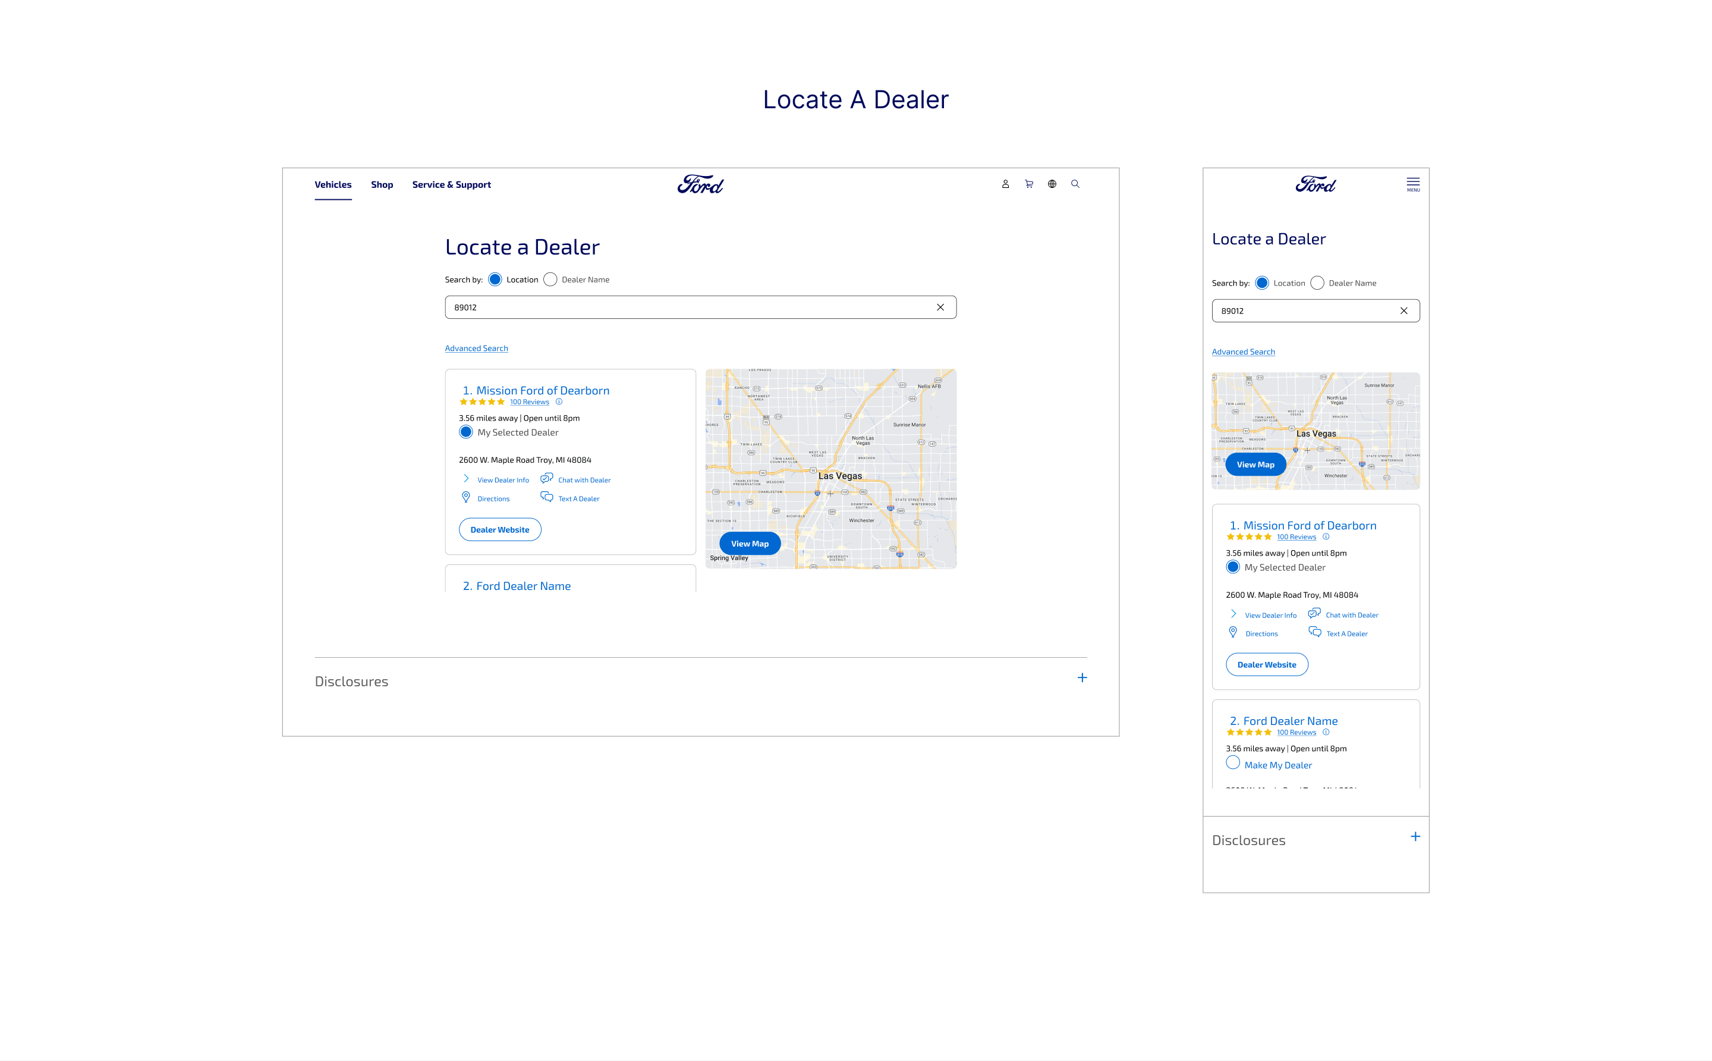1712x1061 pixels.
Task: Click mobile Dealer Website button
Action: [x=1266, y=664]
